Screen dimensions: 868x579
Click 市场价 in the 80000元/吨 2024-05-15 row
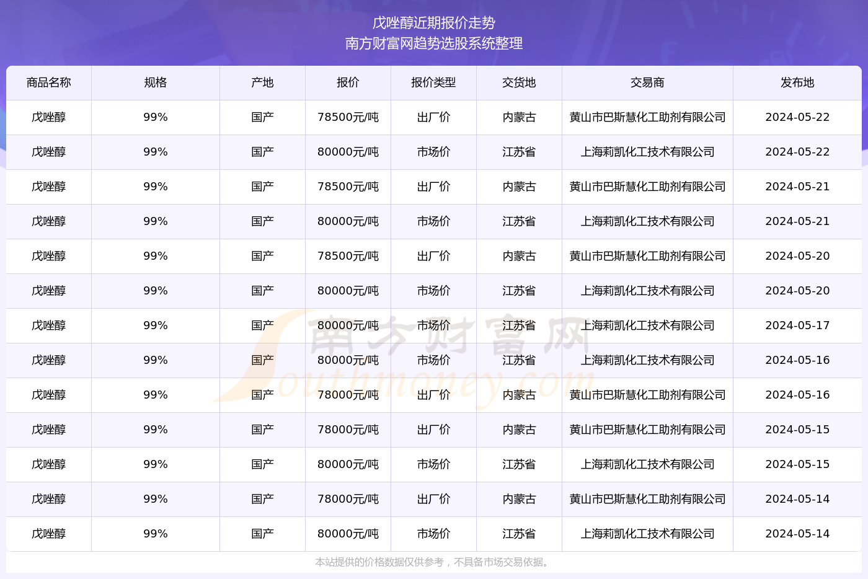434,464
